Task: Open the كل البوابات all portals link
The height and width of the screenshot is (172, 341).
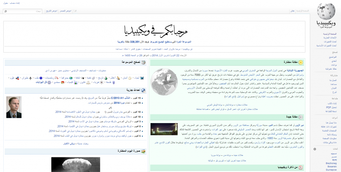Action: click(x=41, y=83)
